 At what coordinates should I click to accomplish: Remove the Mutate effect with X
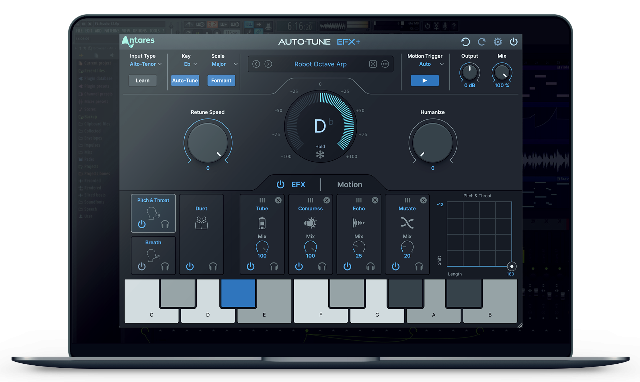[x=423, y=200]
